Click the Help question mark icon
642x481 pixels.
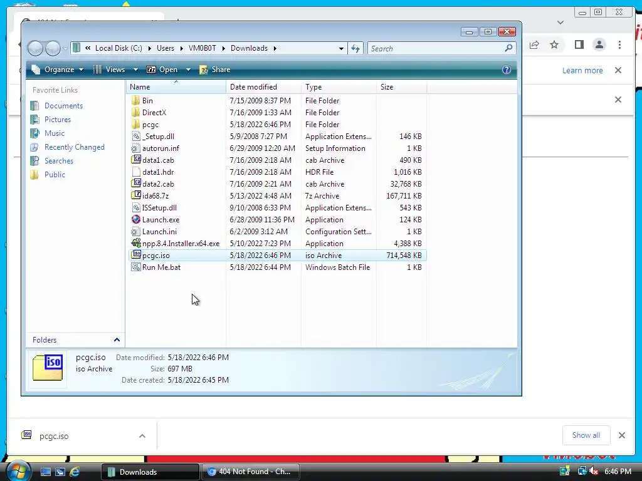coord(507,70)
